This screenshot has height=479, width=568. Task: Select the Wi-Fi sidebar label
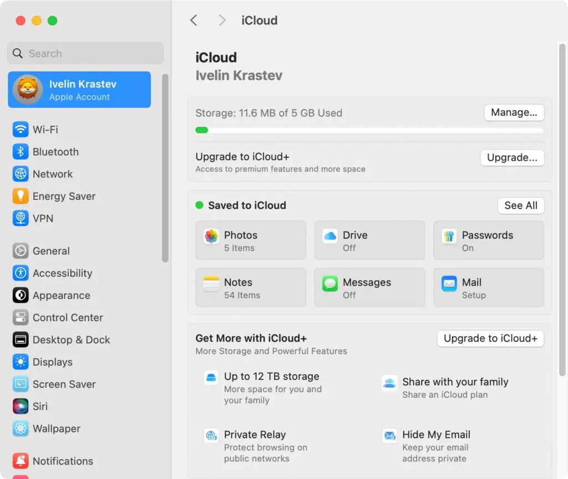click(45, 130)
